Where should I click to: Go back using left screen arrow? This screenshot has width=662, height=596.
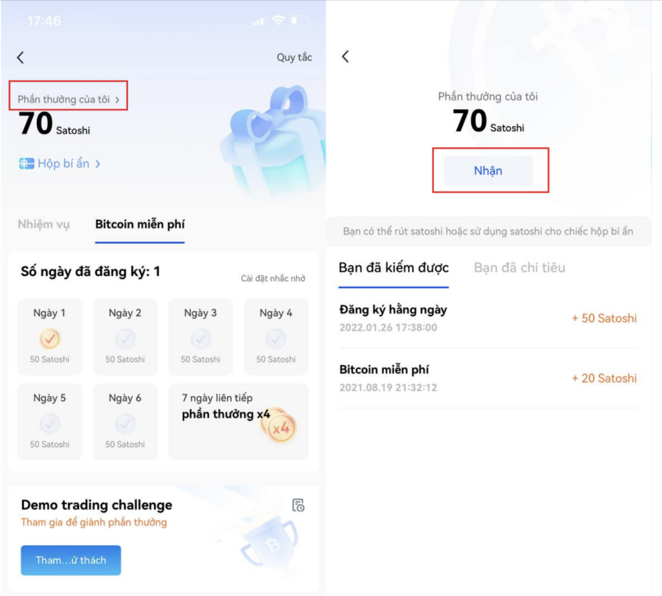pyautogui.click(x=20, y=58)
